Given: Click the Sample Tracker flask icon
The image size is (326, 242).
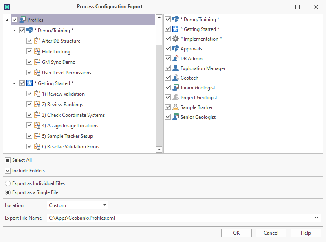Looking at the screenshot, I should [176, 107].
